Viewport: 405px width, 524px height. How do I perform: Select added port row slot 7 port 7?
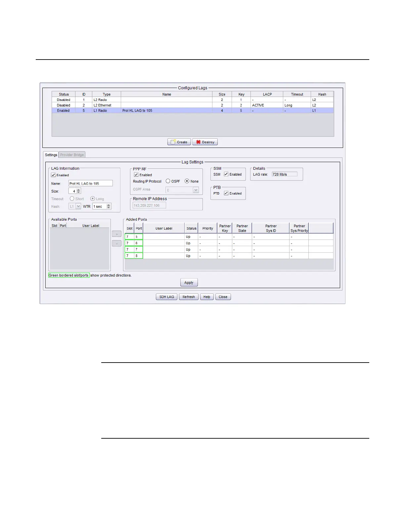pyautogui.click(x=229, y=249)
